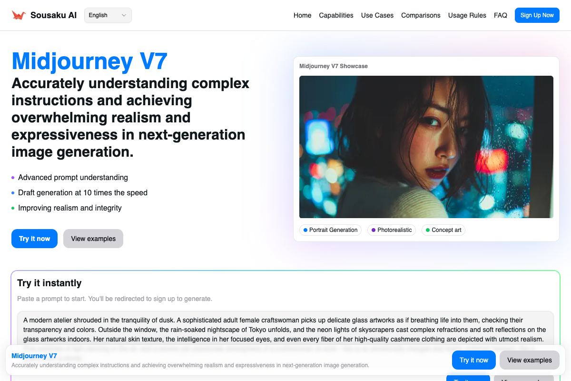Go to the Usage Rules page

pyautogui.click(x=467, y=15)
